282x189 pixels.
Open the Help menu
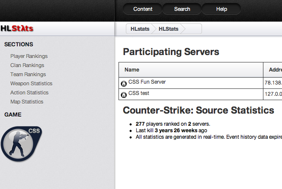[221, 9]
